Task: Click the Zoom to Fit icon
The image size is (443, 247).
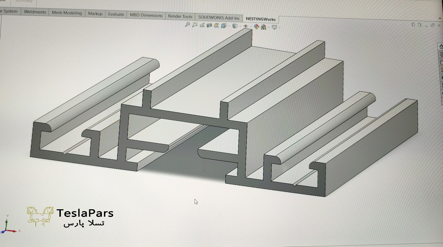Action: point(187,25)
